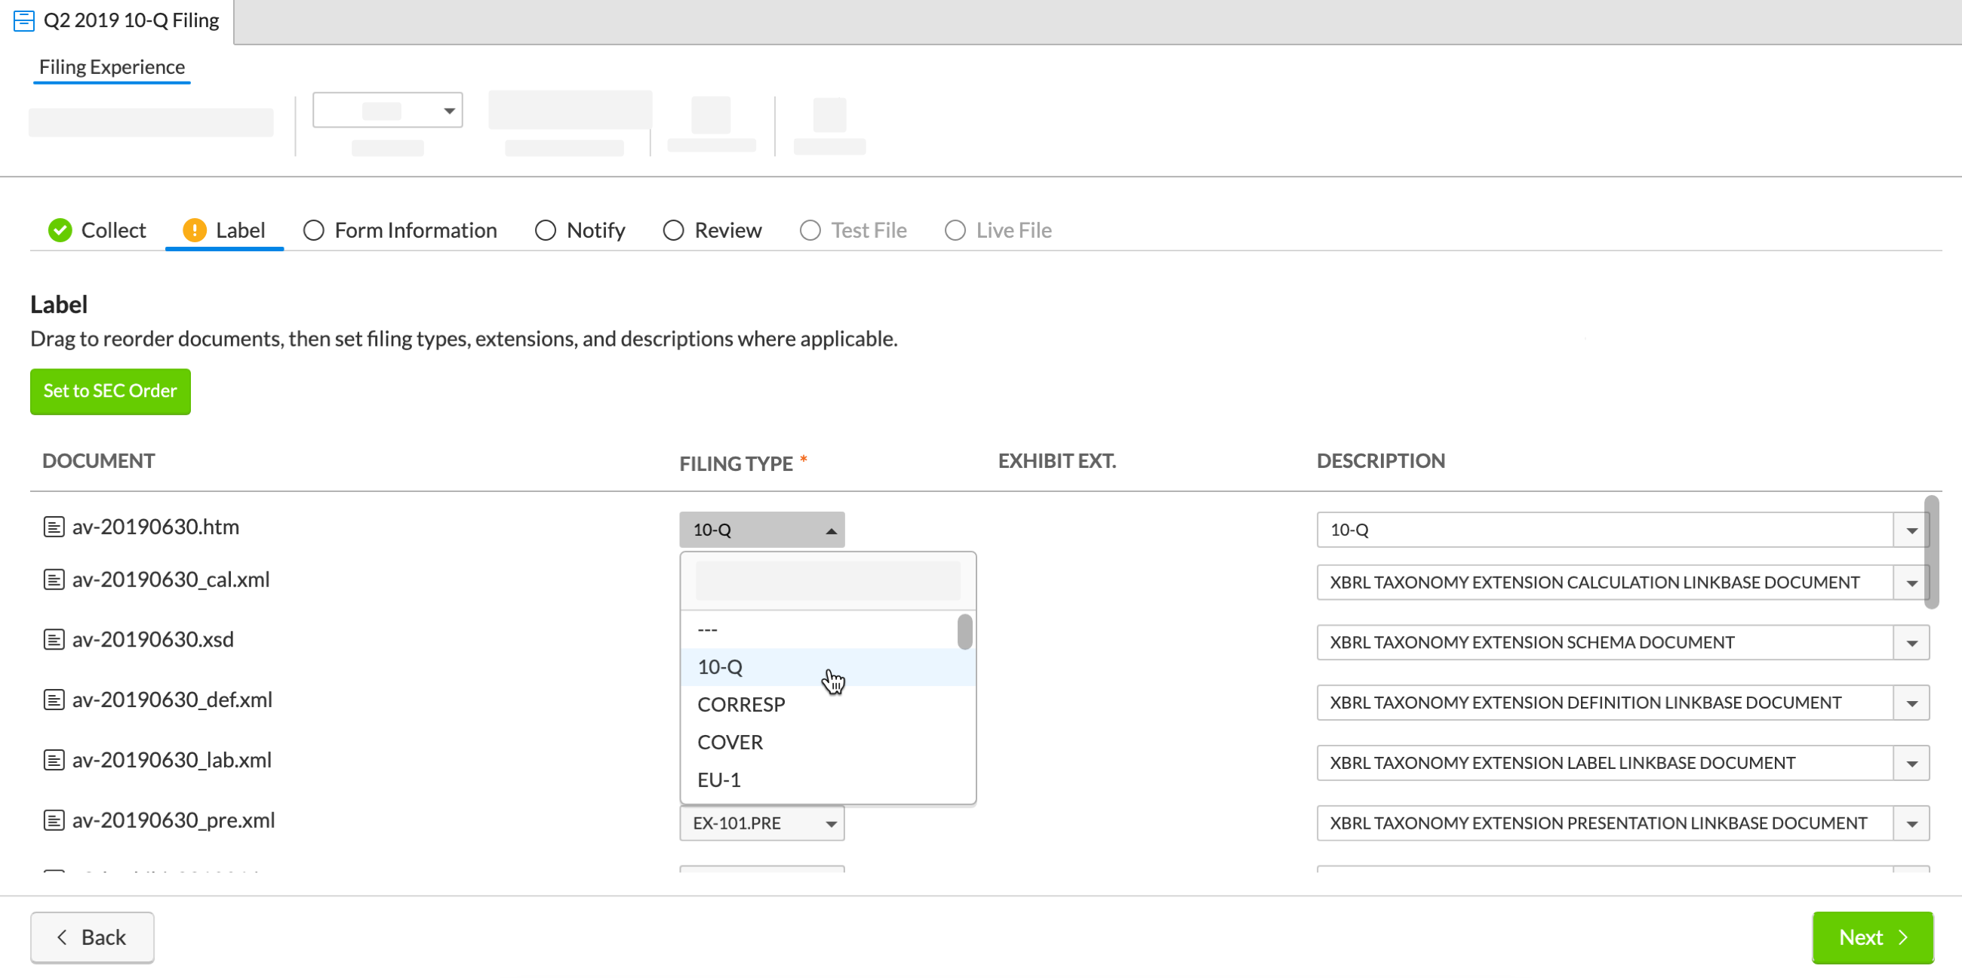Click the EXHIBIT EXT. column header
Viewport: 1962px width, 978px height.
pos(1056,461)
